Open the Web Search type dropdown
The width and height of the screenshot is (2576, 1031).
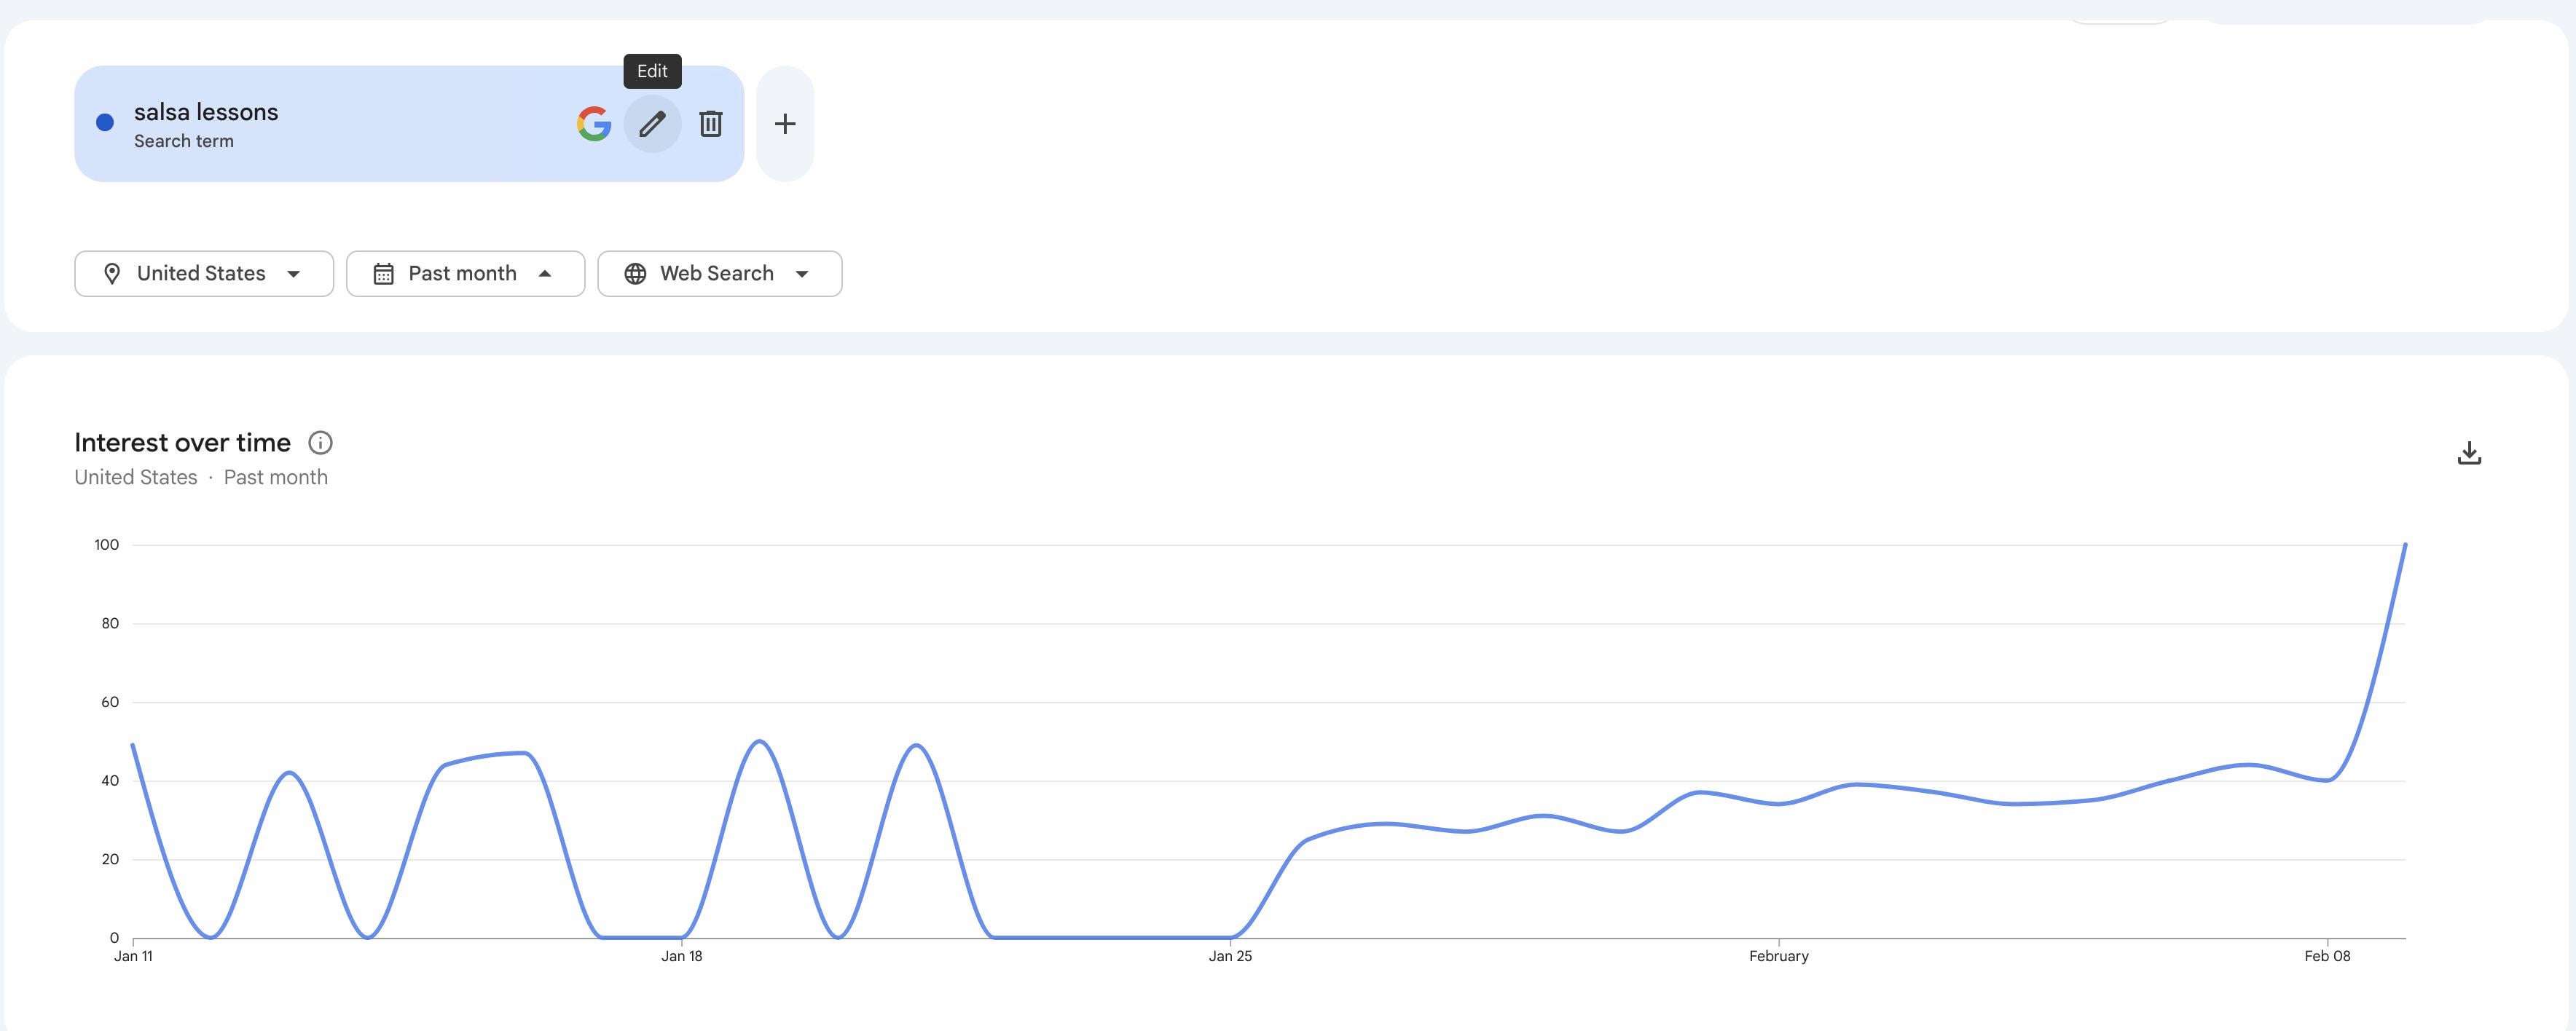pos(802,274)
